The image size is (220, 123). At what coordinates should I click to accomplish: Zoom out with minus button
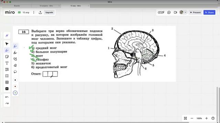tap(192, 118)
